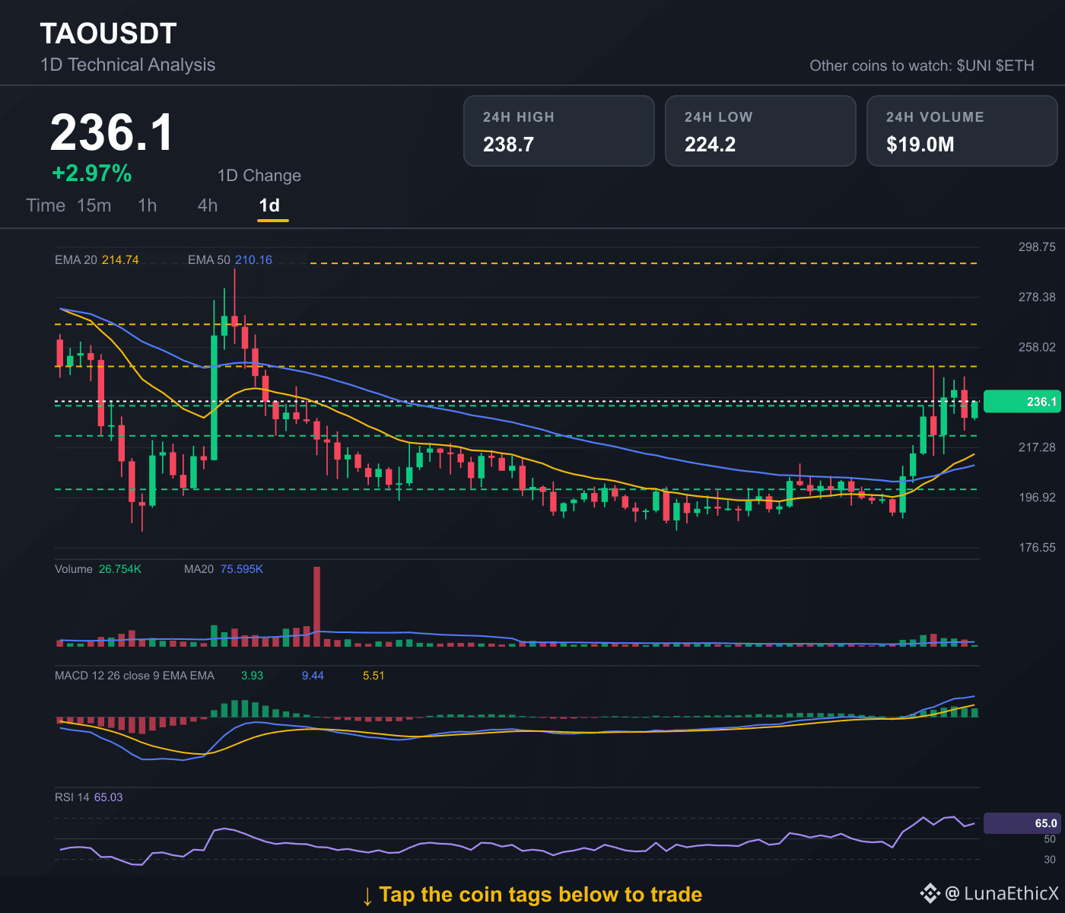The height and width of the screenshot is (913, 1065).
Task: Switch to the 15m timeframe
Action: point(94,205)
